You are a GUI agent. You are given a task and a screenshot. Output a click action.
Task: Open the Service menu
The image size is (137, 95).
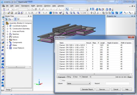pyautogui.click(x=39, y=6)
